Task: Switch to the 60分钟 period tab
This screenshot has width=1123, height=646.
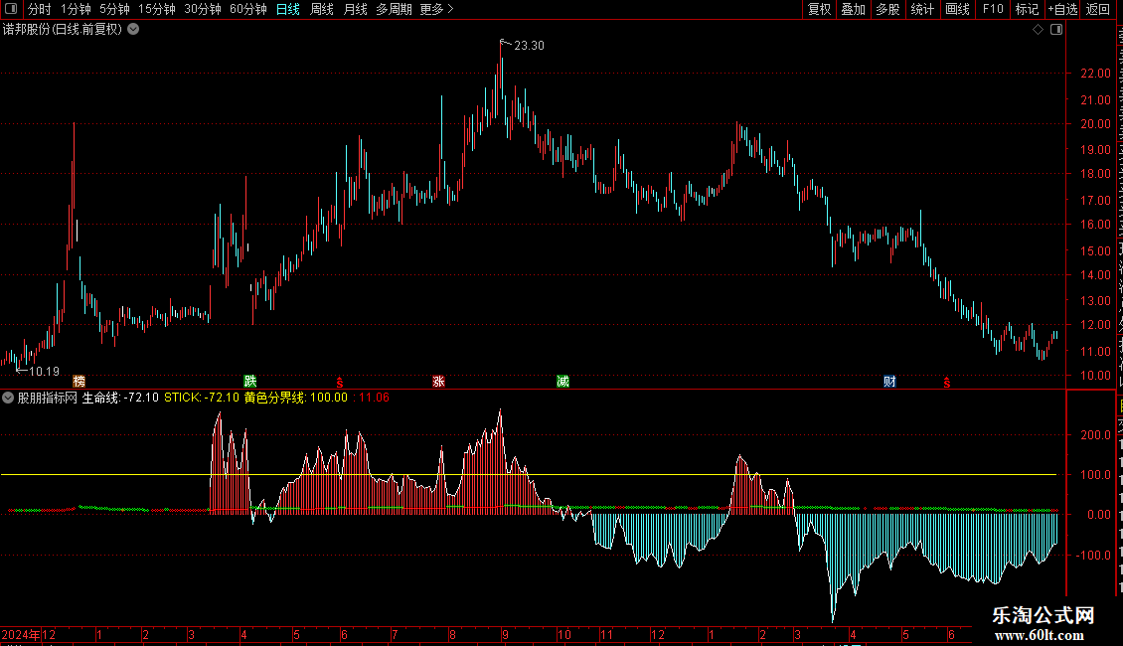Action: pyautogui.click(x=247, y=9)
